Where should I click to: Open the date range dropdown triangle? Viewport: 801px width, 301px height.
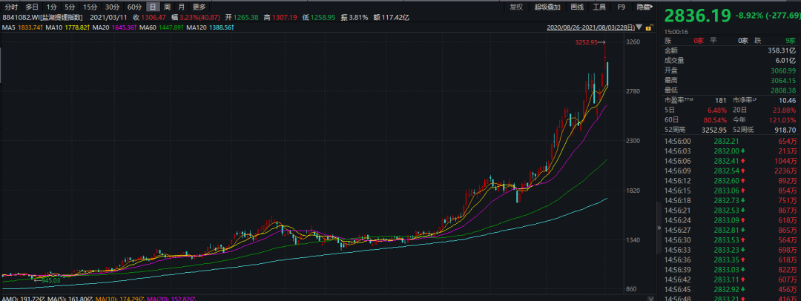coord(640,27)
